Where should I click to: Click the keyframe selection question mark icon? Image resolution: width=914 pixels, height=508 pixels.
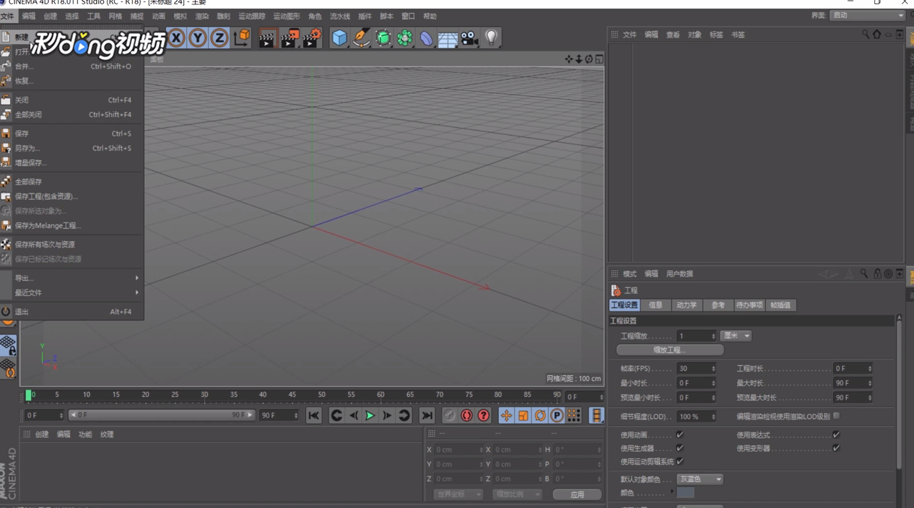pyautogui.click(x=483, y=416)
